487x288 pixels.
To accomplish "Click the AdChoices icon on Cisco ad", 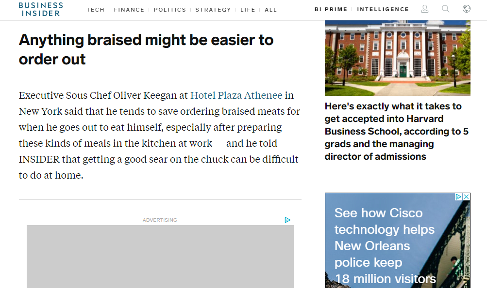I will point(458,197).
